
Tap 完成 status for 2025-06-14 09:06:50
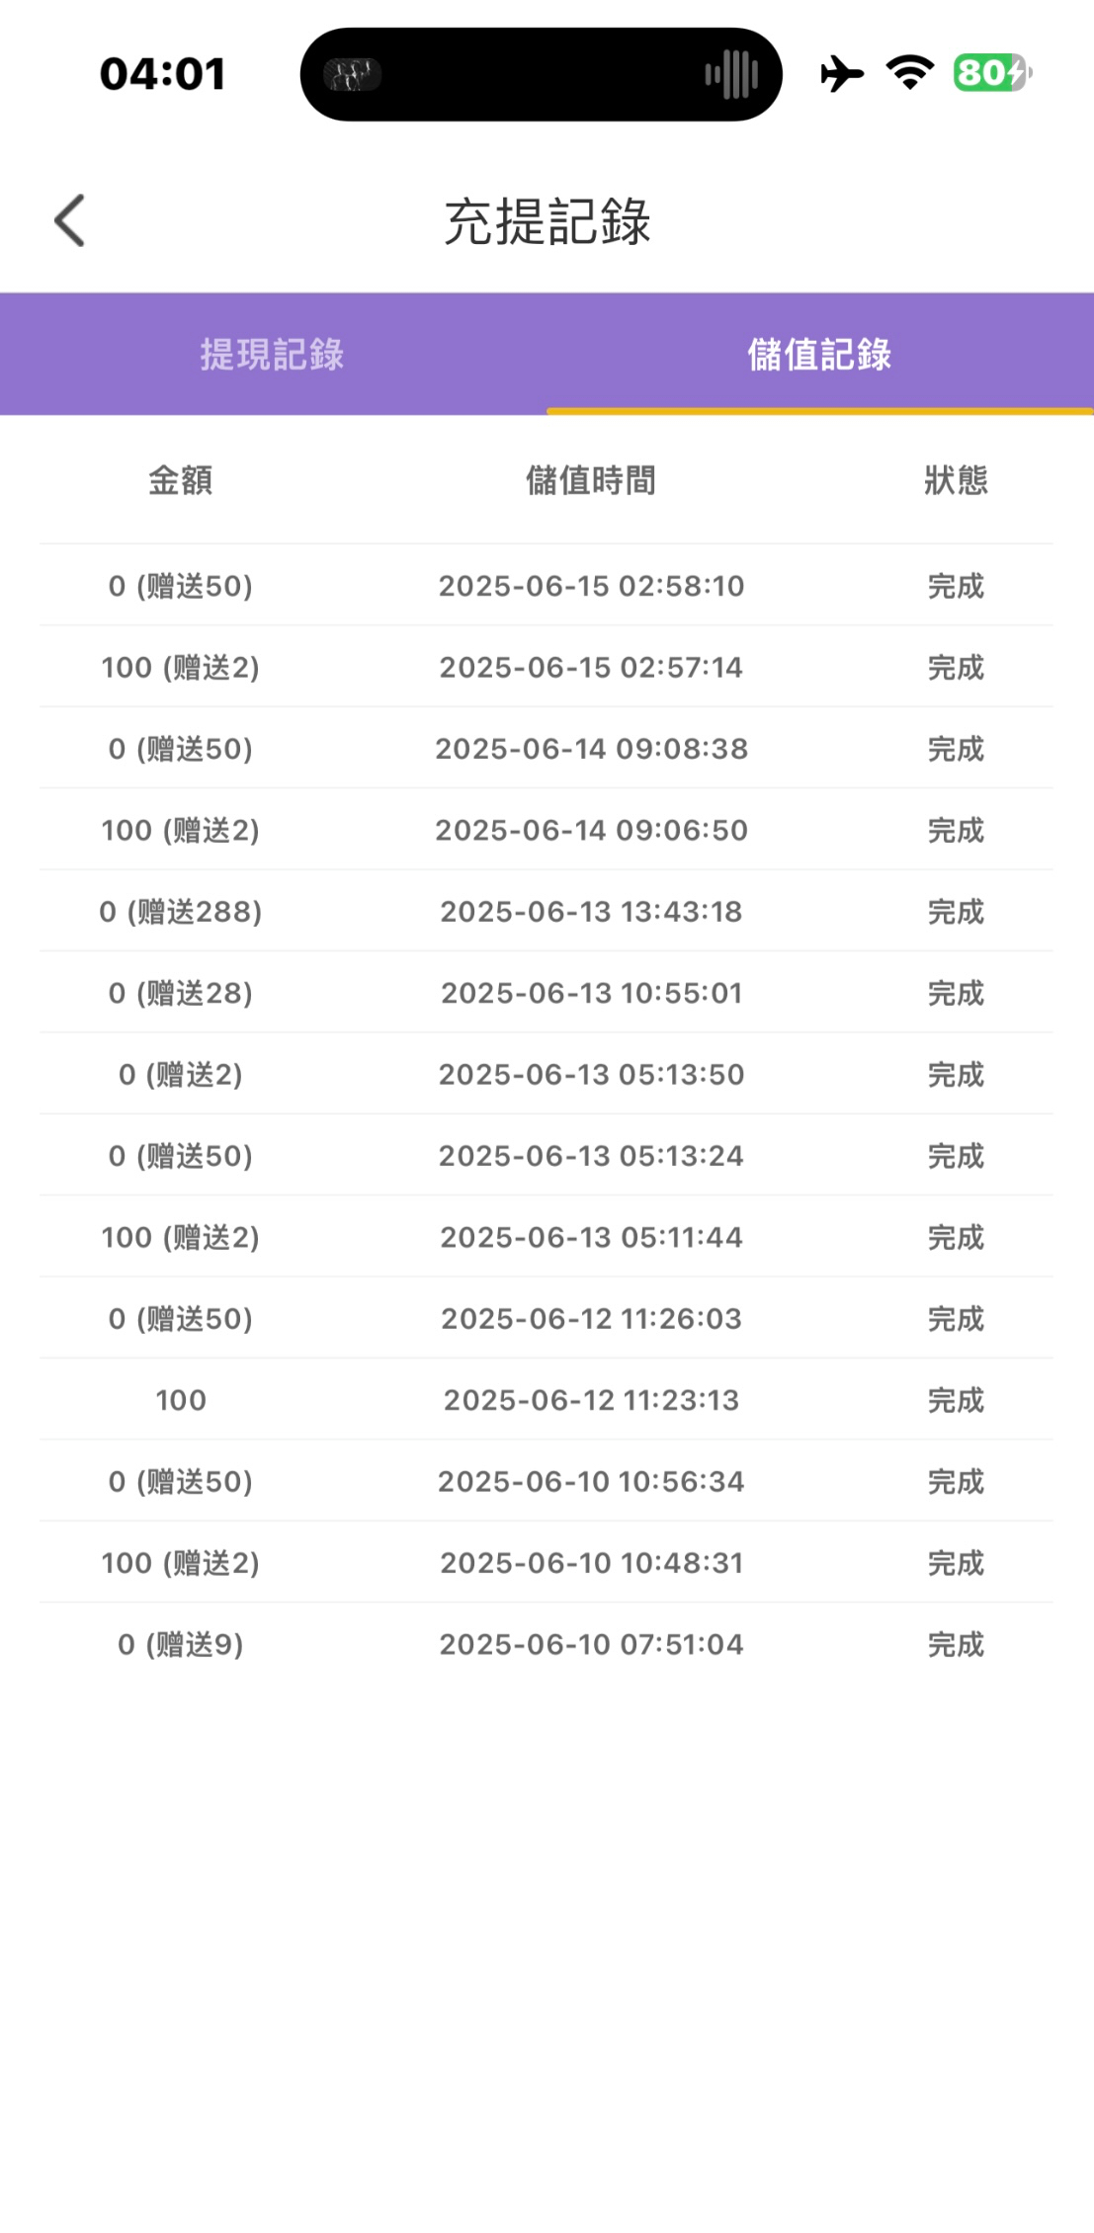(x=956, y=831)
